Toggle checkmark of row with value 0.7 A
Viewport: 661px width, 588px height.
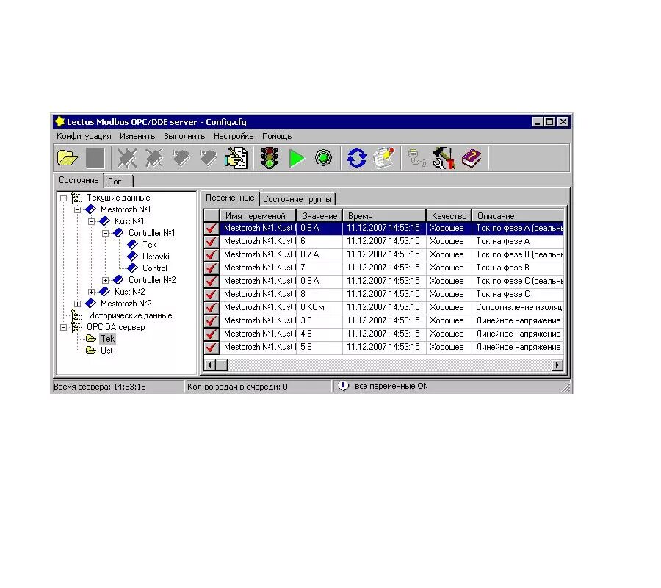[212, 254]
